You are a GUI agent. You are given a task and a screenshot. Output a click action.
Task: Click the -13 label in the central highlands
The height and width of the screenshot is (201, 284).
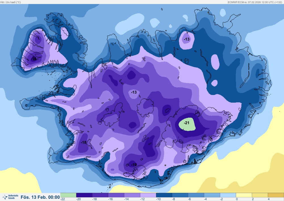tap(134, 92)
